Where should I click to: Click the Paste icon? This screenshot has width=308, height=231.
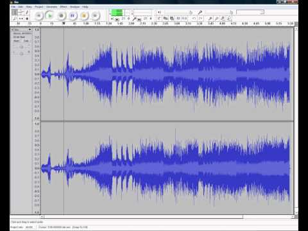click(172, 19)
